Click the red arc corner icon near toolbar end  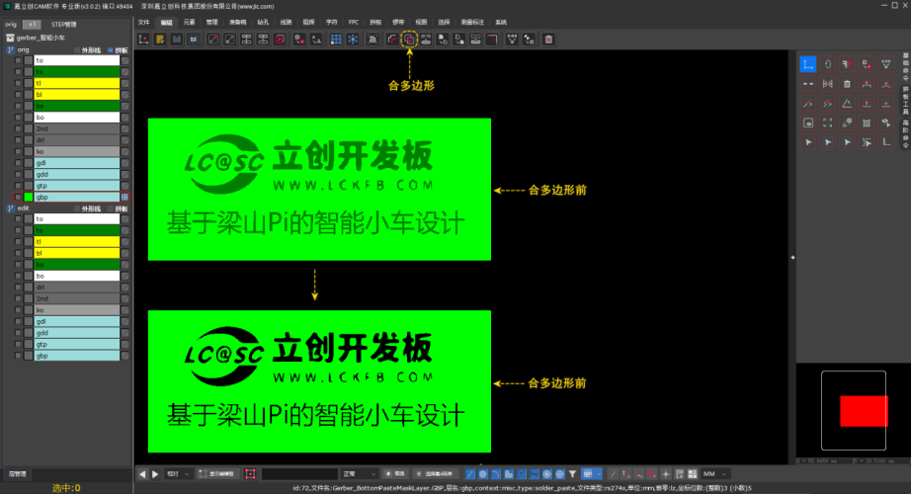click(x=492, y=40)
